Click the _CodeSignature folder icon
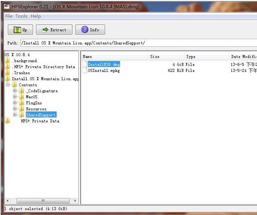This screenshot has height=215, width=257. click(x=21, y=91)
